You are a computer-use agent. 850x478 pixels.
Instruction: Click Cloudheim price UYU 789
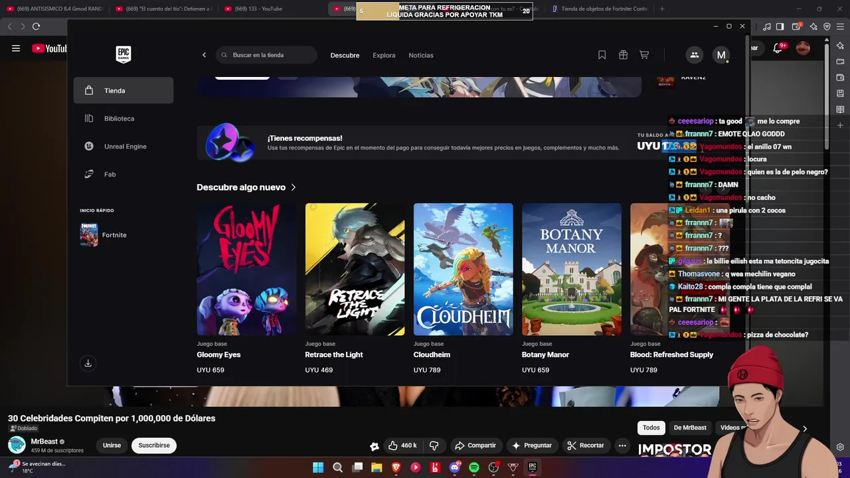(427, 370)
